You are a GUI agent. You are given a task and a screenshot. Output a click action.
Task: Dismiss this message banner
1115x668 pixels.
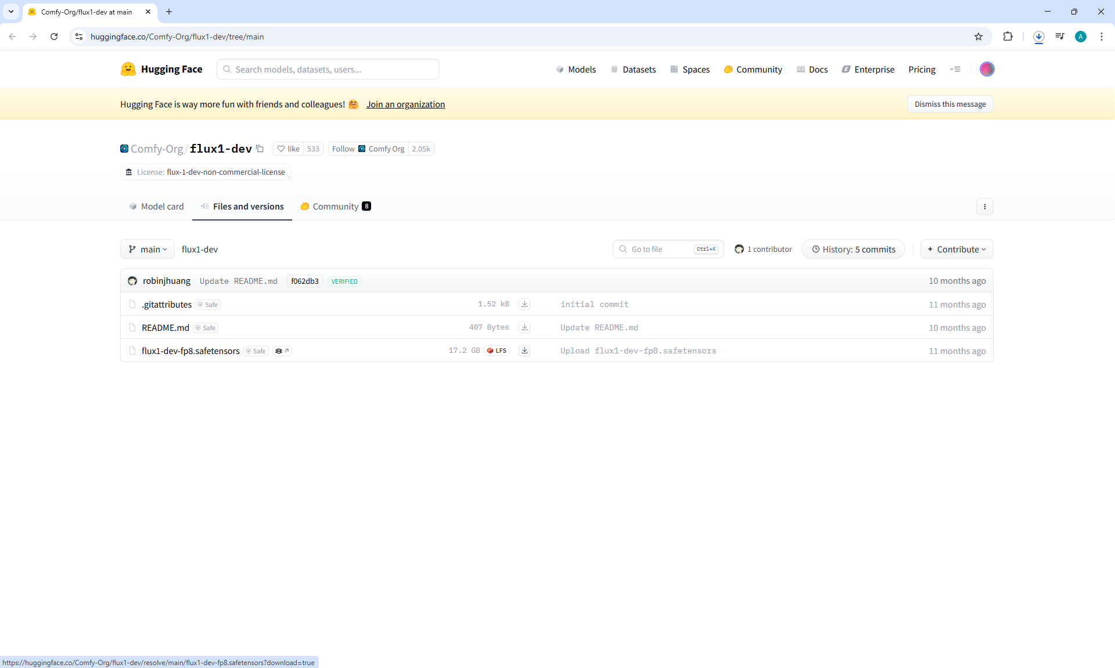[949, 104]
